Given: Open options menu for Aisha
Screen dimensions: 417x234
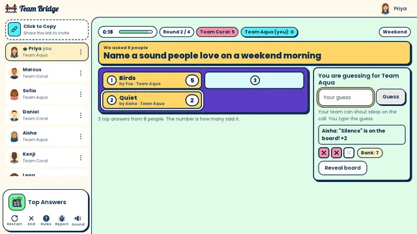Looking at the screenshot, I should pyautogui.click(x=81, y=136).
